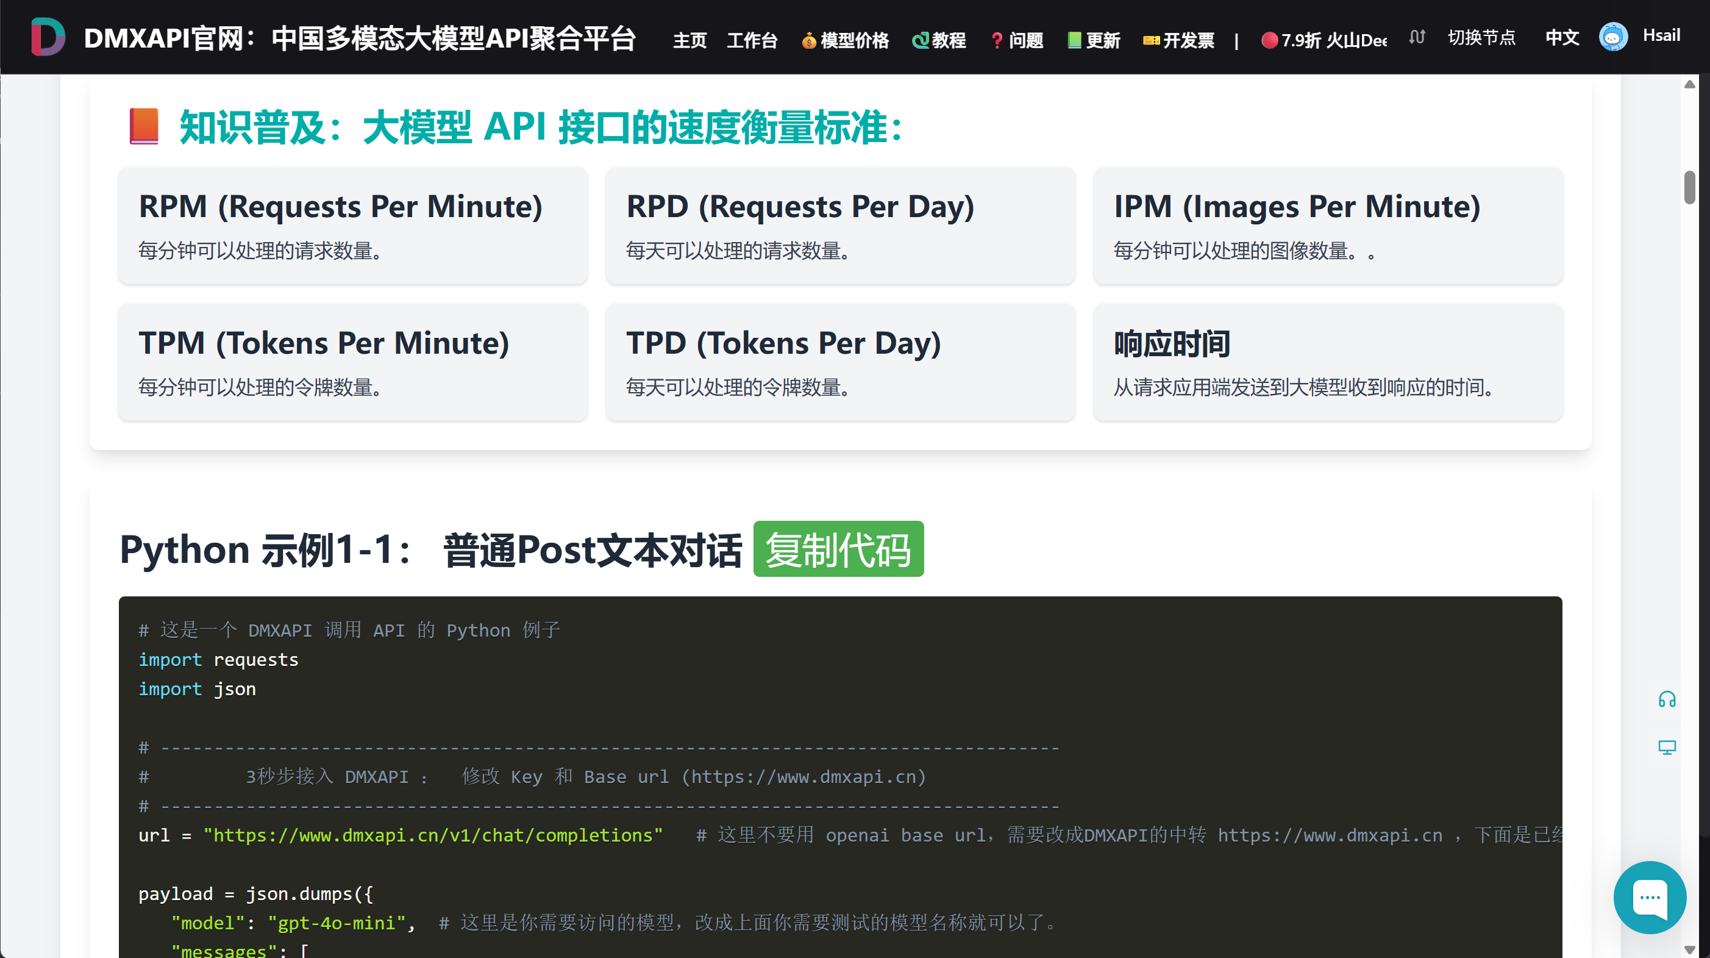Click the DMXAPI官网 site title
Screen dimensions: 1710x958
[360, 38]
